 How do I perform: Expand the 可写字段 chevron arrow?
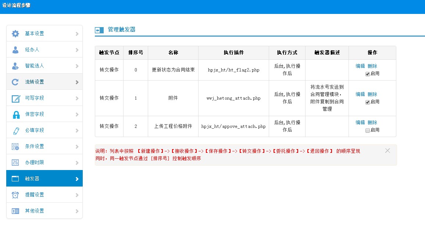point(77,98)
